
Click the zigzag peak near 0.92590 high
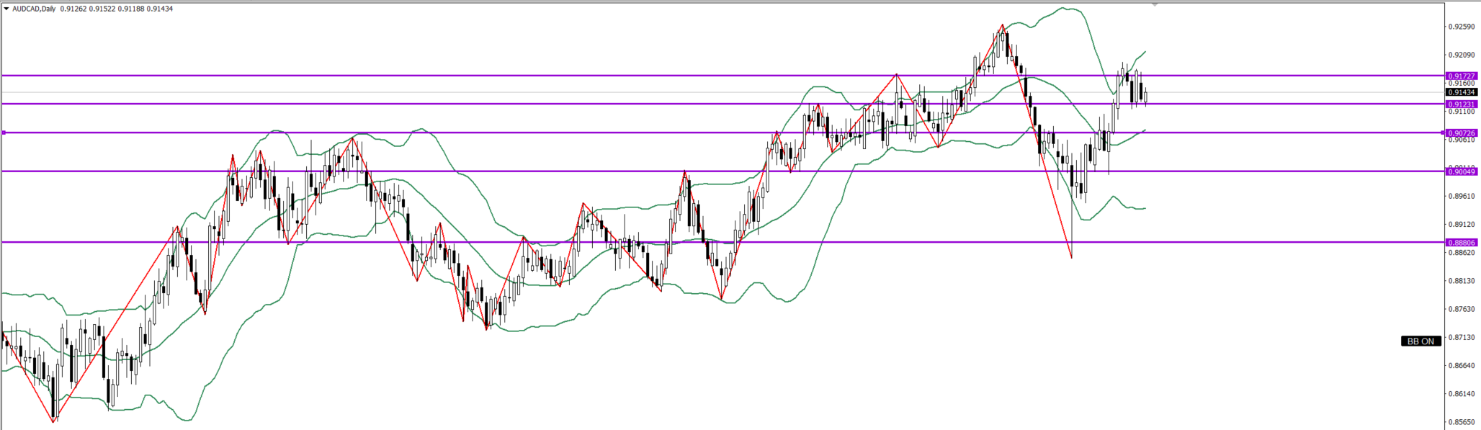tap(1002, 25)
